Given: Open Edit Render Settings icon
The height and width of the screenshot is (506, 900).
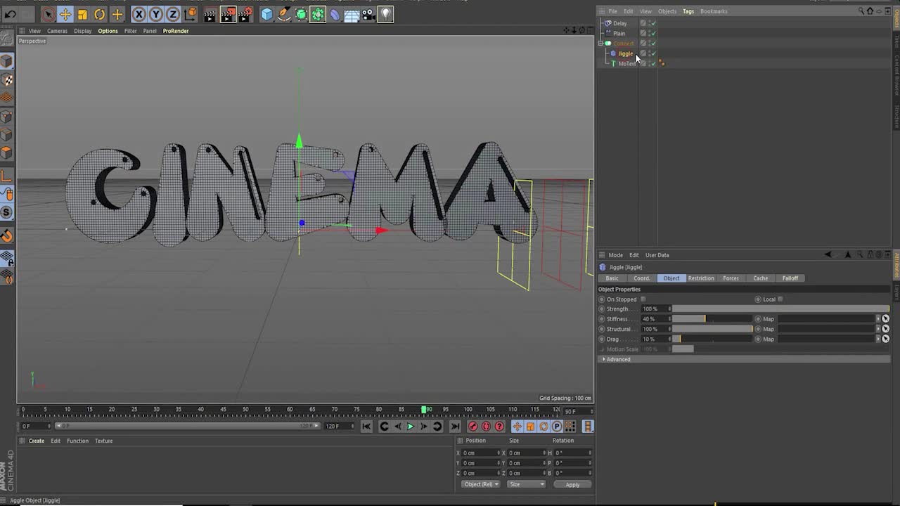Looking at the screenshot, I should [245, 14].
